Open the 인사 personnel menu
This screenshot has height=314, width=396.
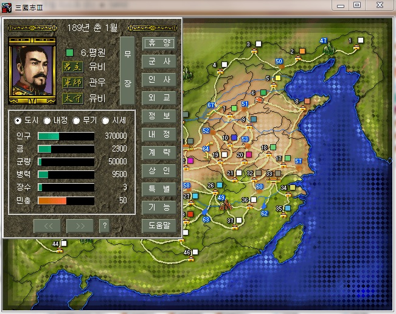pyautogui.click(x=159, y=80)
